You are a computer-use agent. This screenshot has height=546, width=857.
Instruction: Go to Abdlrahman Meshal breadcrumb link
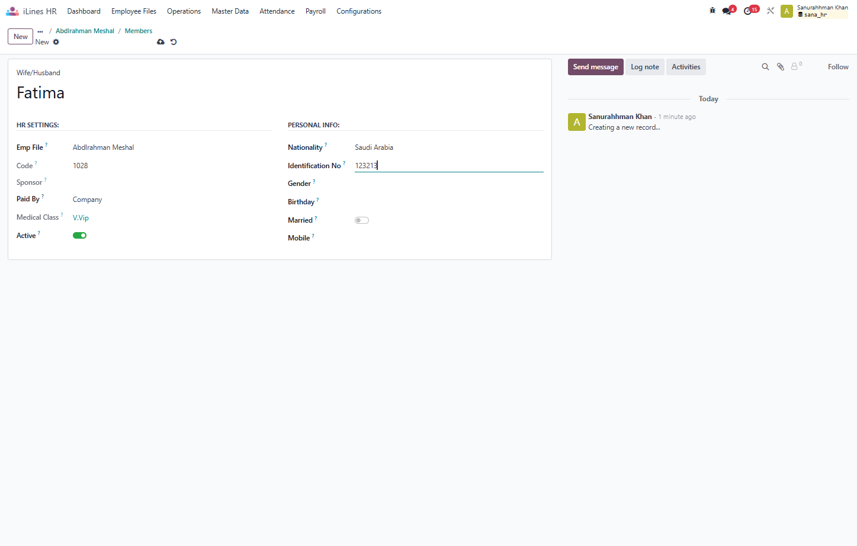85,31
